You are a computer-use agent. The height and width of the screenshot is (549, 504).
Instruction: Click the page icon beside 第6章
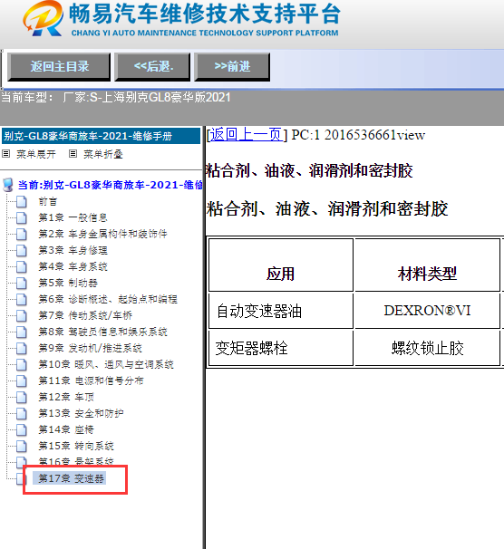[x=22, y=299]
